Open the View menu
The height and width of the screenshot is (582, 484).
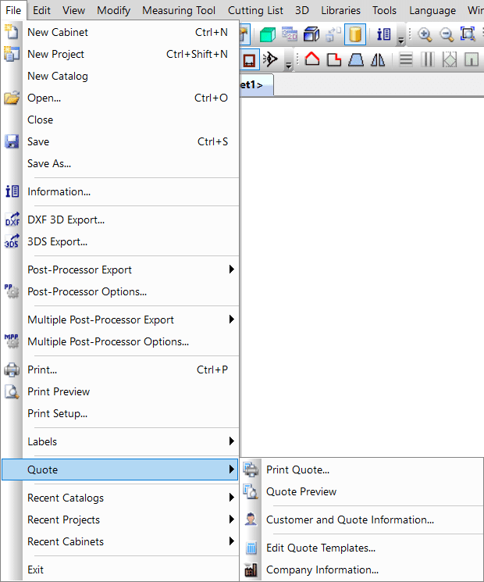click(74, 10)
